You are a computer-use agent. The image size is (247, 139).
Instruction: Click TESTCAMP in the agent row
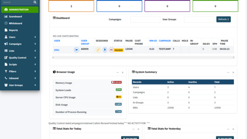coord(165,49)
